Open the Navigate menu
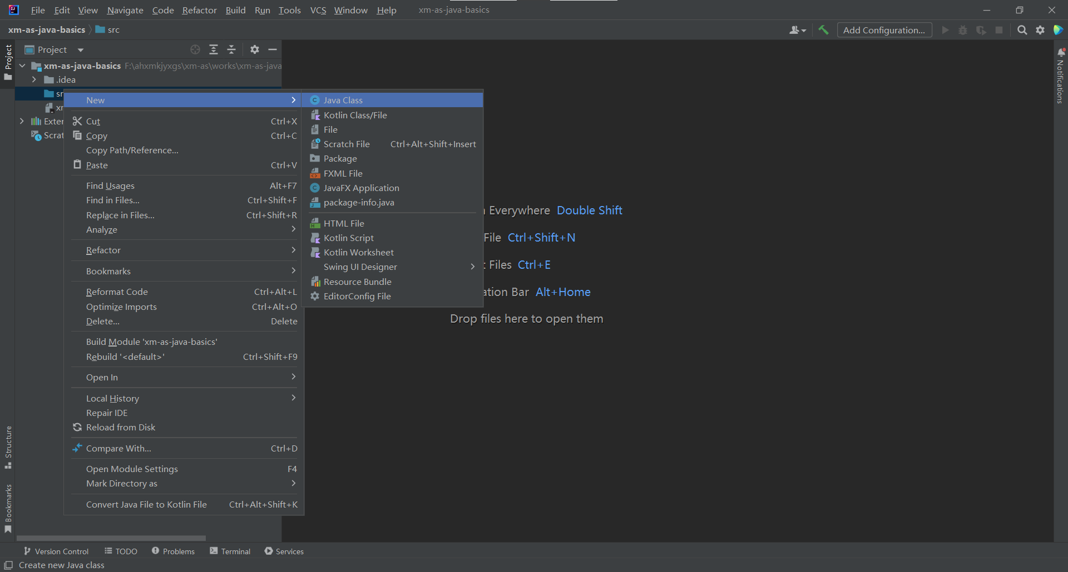This screenshot has height=572, width=1068. [125, 10]
